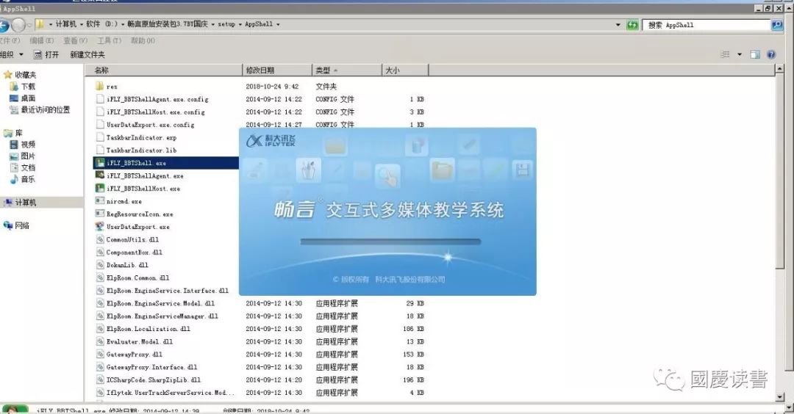Select 计算机 in the navigation pane

(25, 202)
